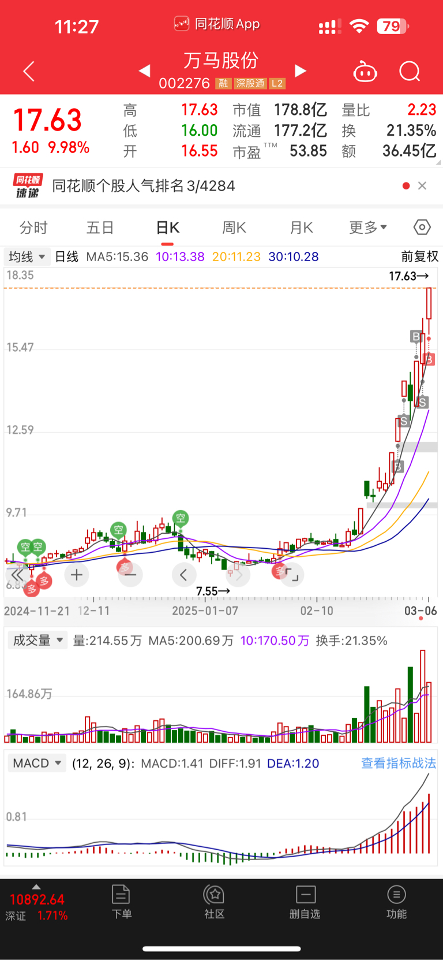Tap the 深股通 tag

click(250, 83)
